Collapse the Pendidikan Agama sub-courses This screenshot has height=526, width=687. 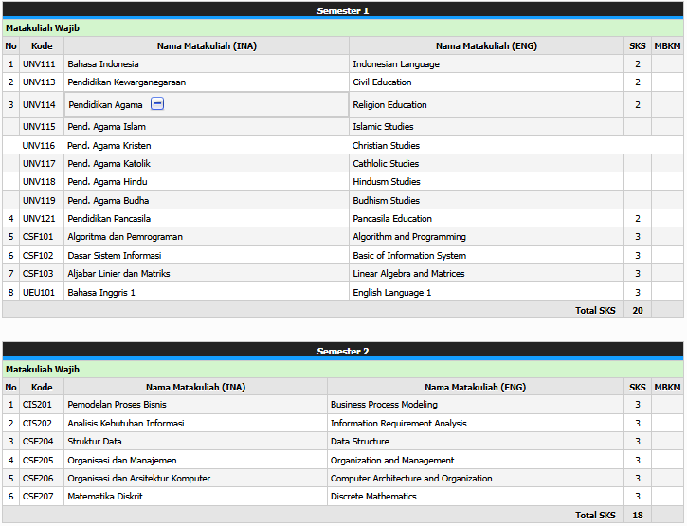click(157, 104)
